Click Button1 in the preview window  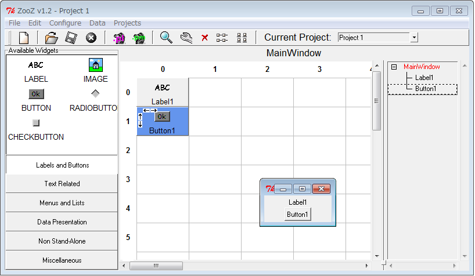[x=297, y=215]
